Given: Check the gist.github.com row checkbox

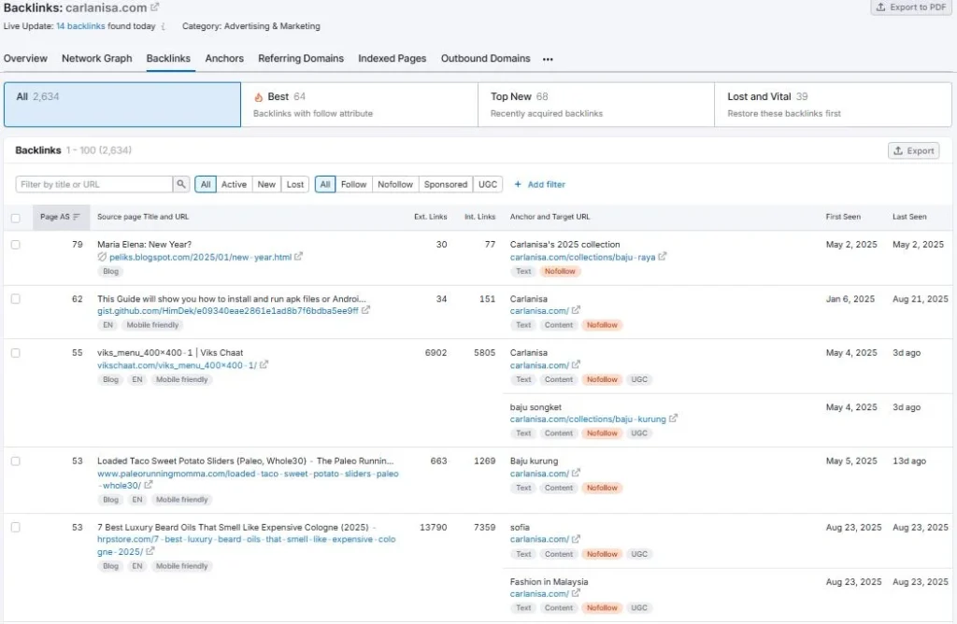Looking at the screenshot, I should [x=15, y=299].
